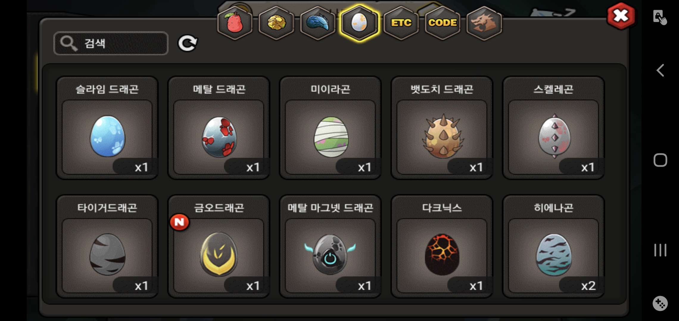This screenshot has height=321, width=679.
Task: Pick the 메탈 마그넷 드래곤 egg
Action: coord(330,246)
